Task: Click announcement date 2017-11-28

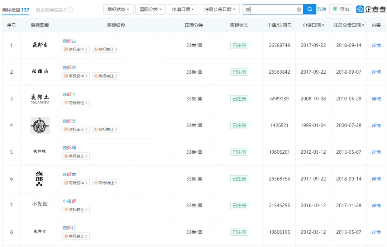Action: pyautogui.click(x=349, y=206)
